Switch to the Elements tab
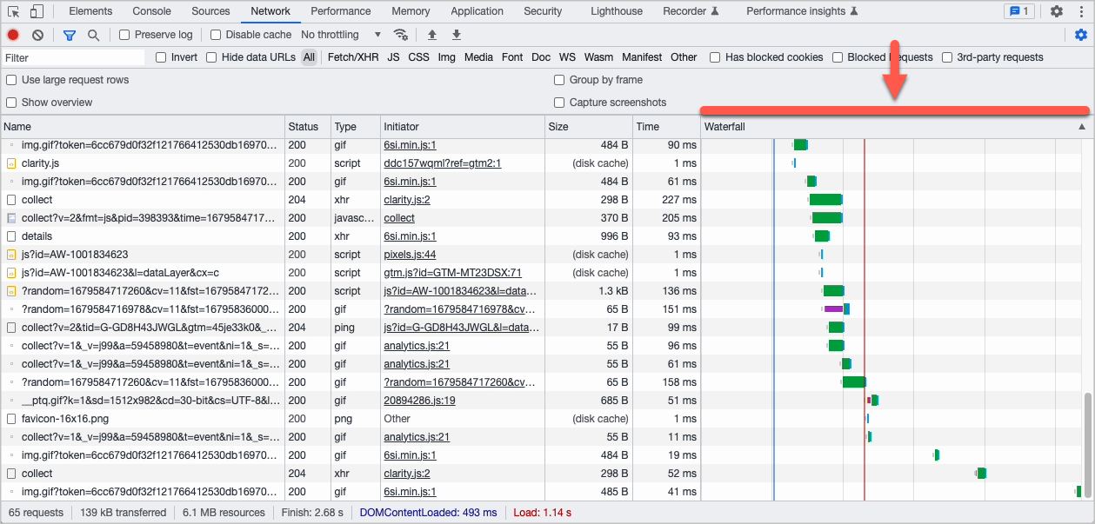The width and height of the screenshot is (1095, 524). [90, 11]
